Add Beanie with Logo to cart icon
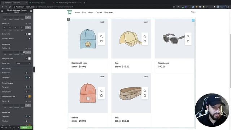The height and width of the screenshot is (130, 231). [x=101, y=41]
